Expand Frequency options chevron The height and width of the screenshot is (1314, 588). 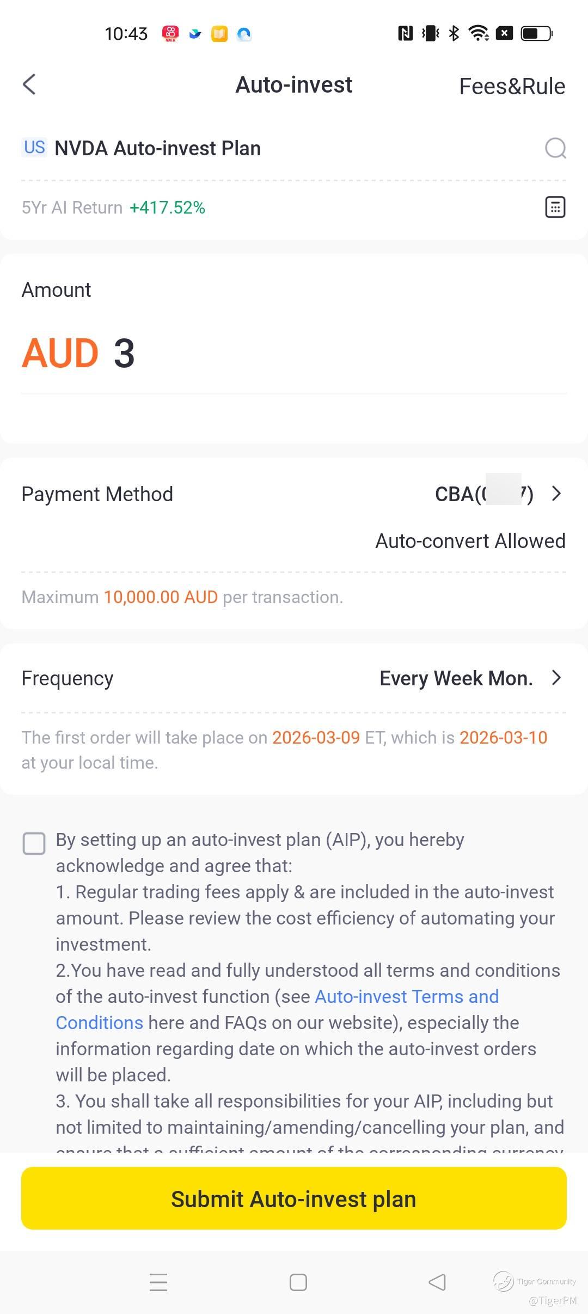click(x=556, y=678)
